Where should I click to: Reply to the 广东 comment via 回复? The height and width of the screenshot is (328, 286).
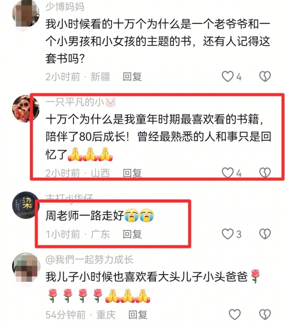132,234
